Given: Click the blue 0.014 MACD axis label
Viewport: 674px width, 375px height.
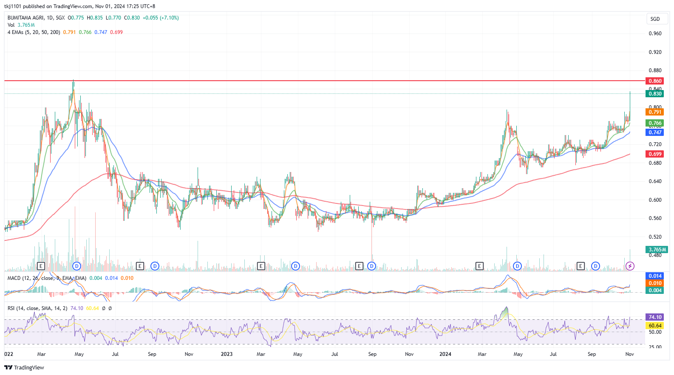Looking at the screenshot, I should point(655,276).
